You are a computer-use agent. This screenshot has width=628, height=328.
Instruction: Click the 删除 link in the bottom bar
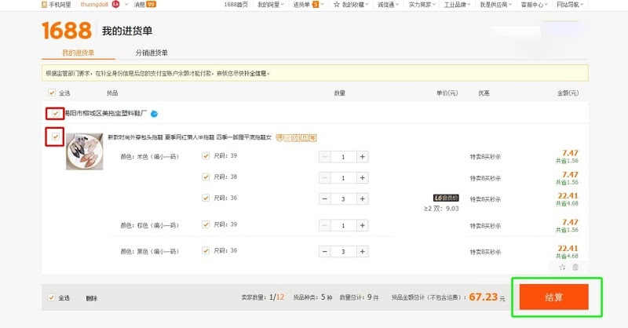pyautogui.click(x=92, y=298)
